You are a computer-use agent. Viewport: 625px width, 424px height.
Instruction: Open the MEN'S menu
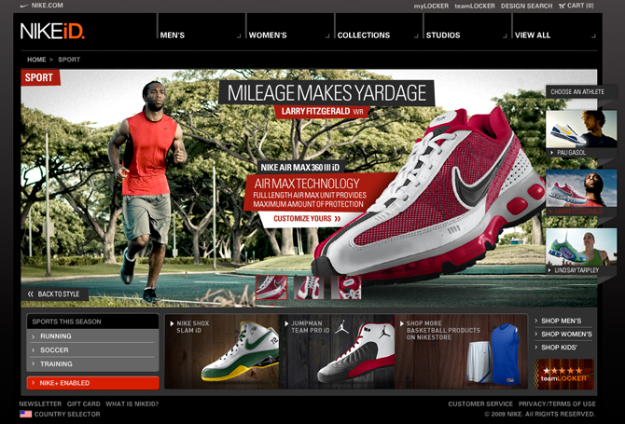pyautogui.click(x=173, y=35)
